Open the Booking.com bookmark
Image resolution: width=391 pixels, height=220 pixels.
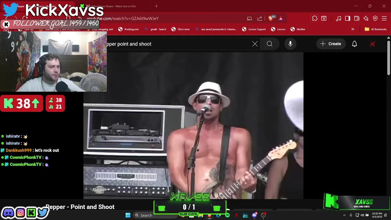(x=129, y=29)
